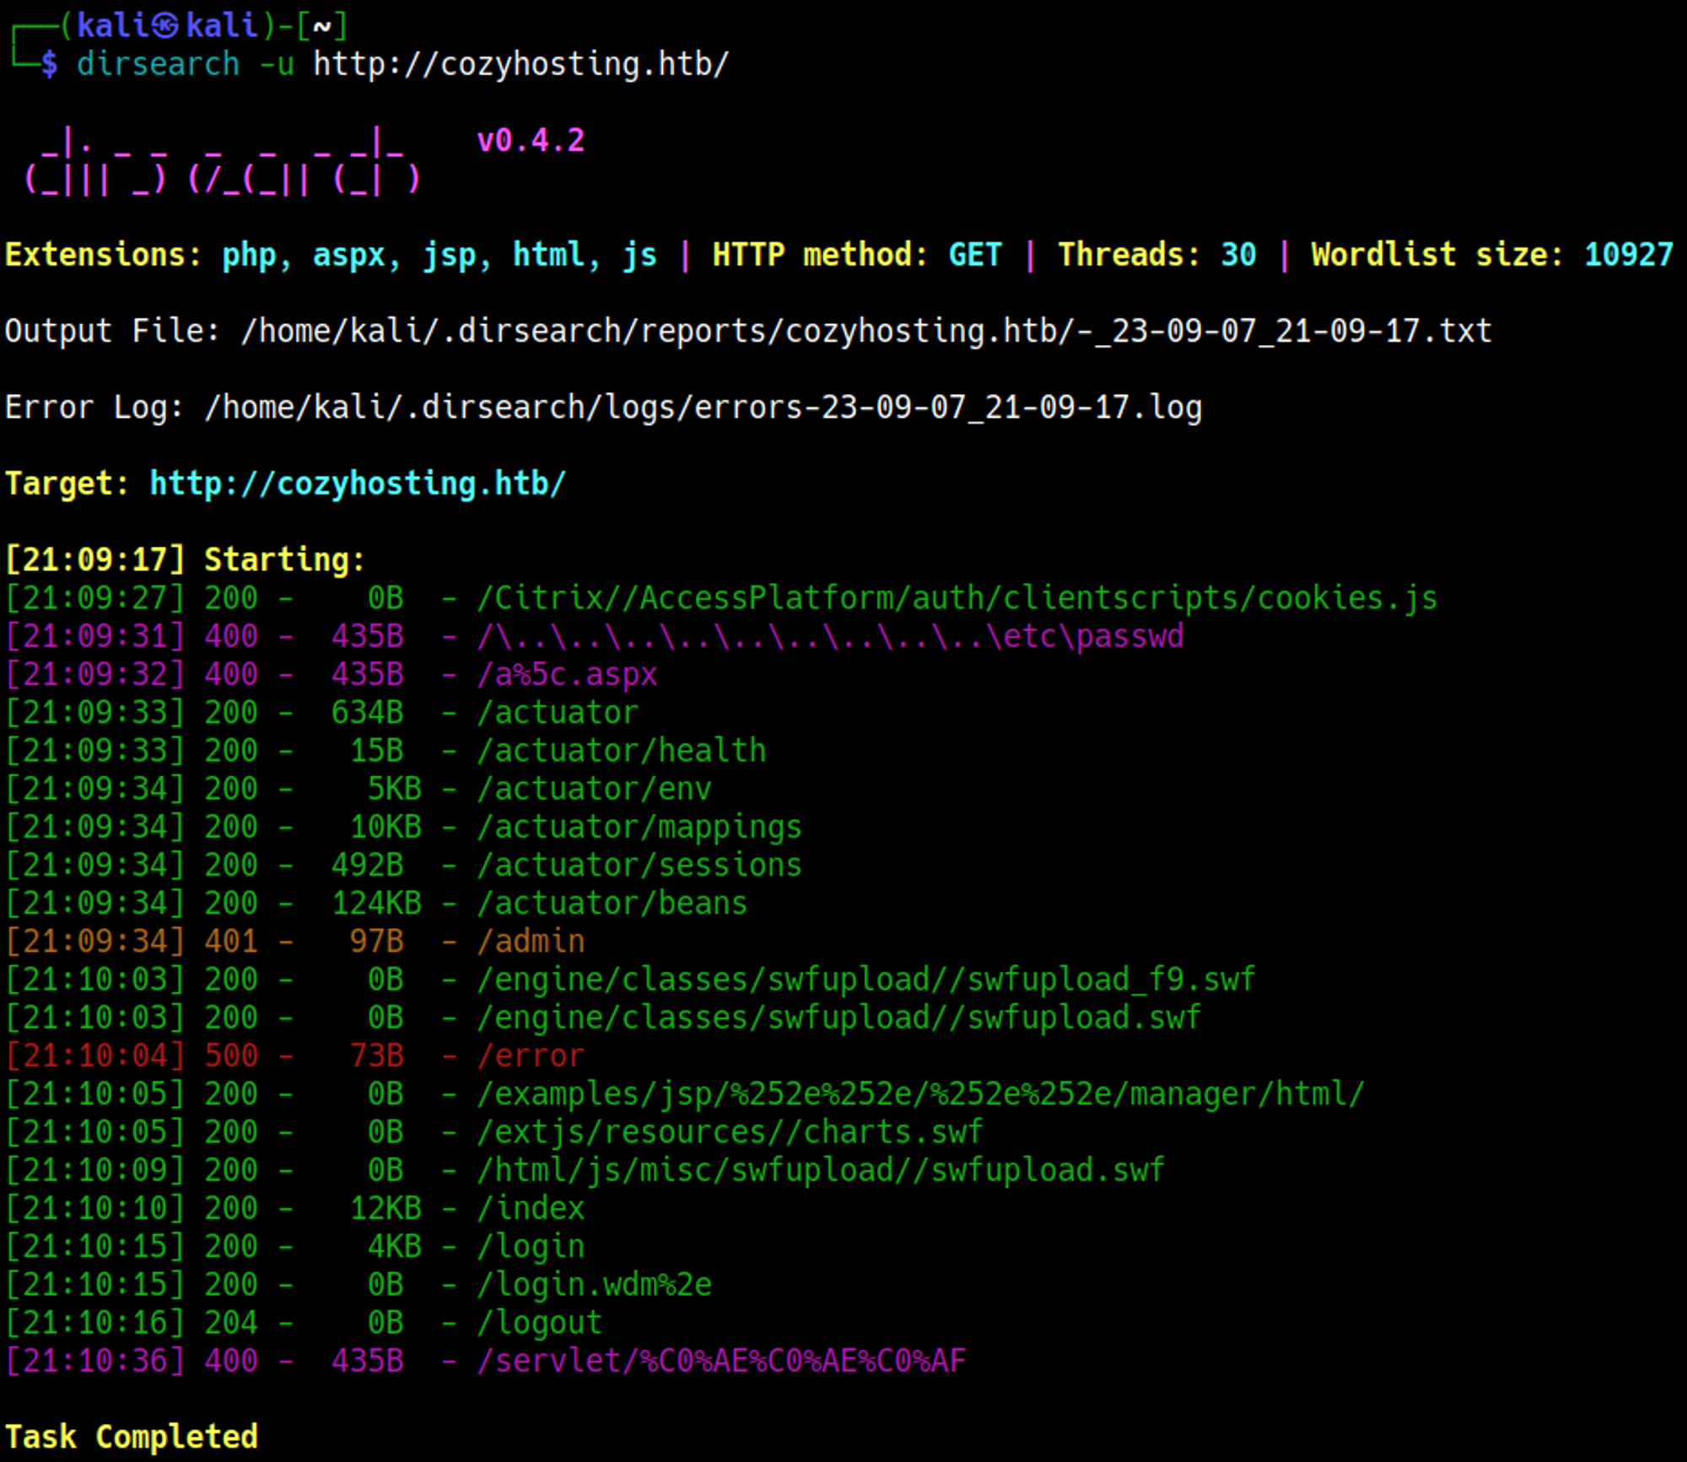Click the /actuator/health result path
The image size is (1687, 1462).
click(621, 751)
